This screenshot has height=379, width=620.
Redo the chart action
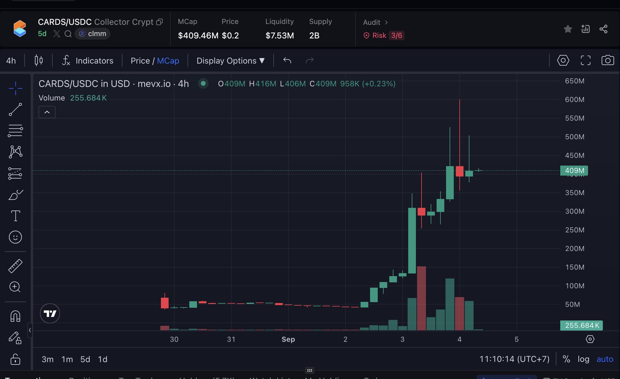click(309, 60)
